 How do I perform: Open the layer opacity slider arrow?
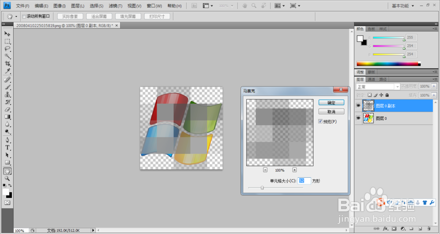coord(434,86)
